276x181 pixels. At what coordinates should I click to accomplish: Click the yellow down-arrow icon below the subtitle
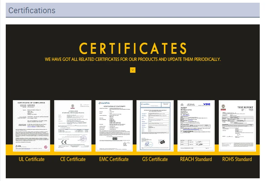tap(133, 70)
